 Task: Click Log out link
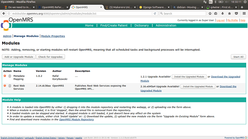221,20
